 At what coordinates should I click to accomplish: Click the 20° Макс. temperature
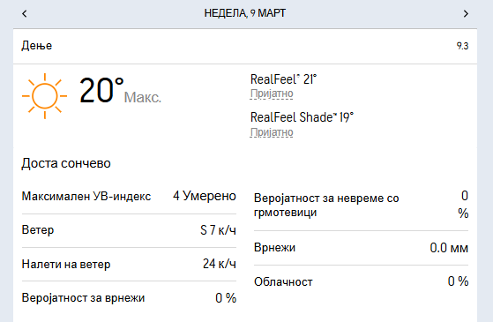click(120, 91)
